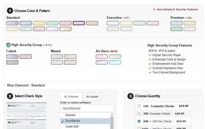The width and height of the screenshot is (205, 129).
Task: Click the red arrow beside View Details
Action: tap(154, 10)
